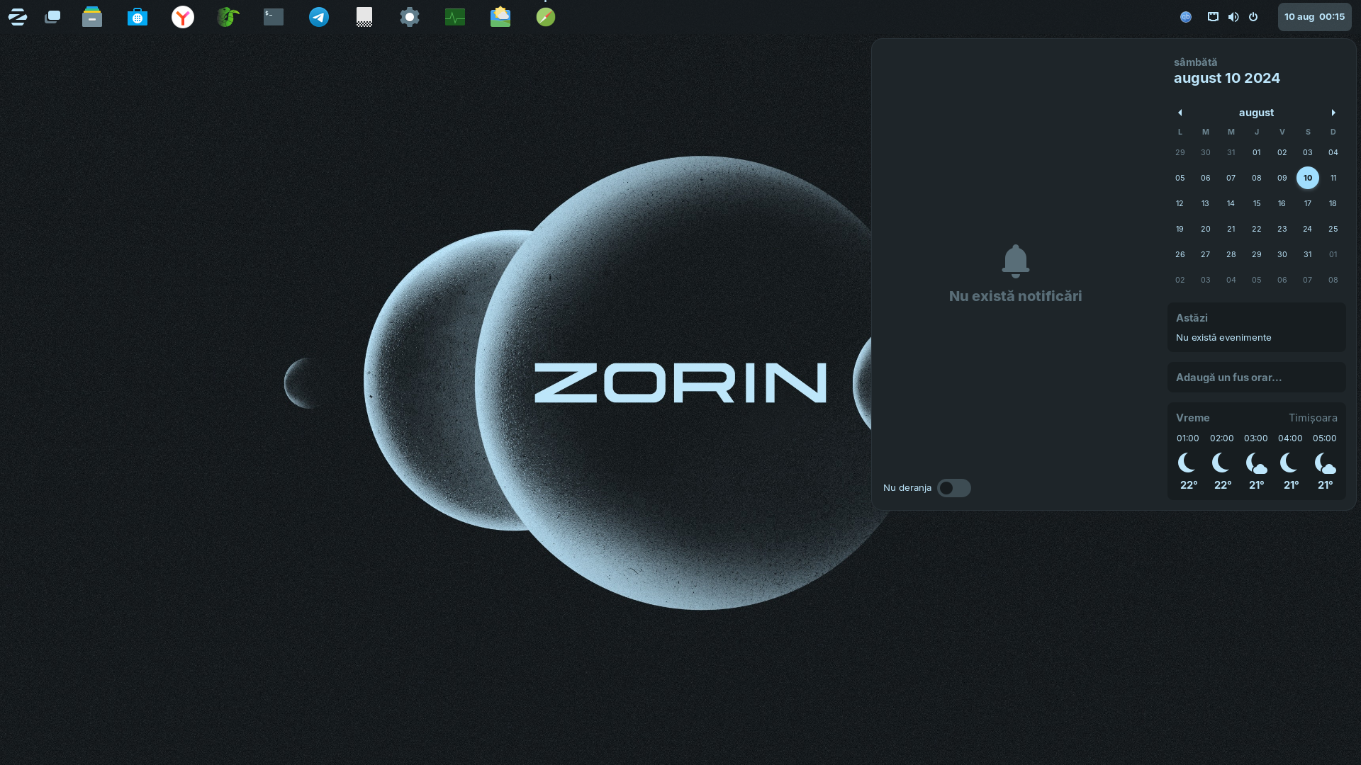Click the 10 aug 00:15 clock button
The height and width of the screenshot is (765, 1361).
pyautogui.click(x=1315, y=17)
